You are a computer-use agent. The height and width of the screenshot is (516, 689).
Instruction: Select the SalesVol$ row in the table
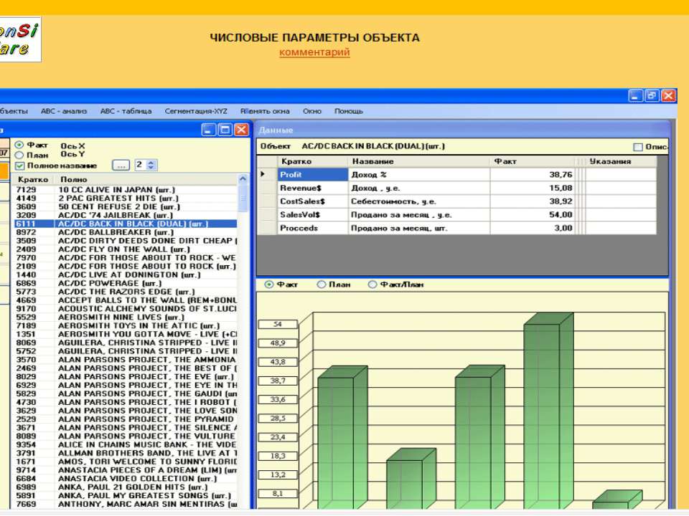[x=457, y=214]
